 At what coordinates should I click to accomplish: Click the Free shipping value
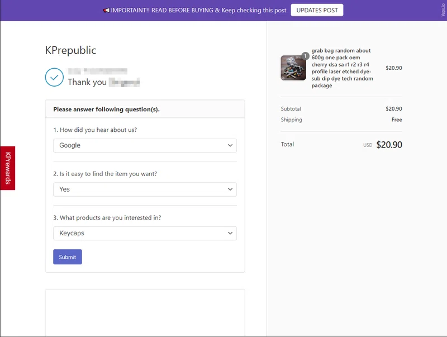tap(397, 120)
